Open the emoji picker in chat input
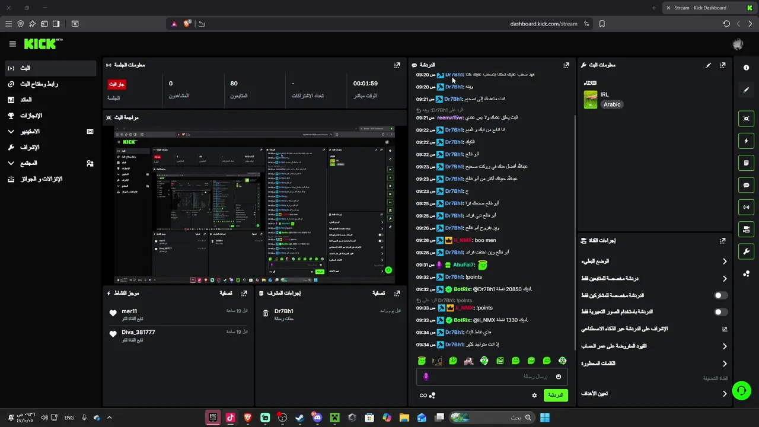Image resolution: width=759 pixels, height=427 pixels. 558,377
